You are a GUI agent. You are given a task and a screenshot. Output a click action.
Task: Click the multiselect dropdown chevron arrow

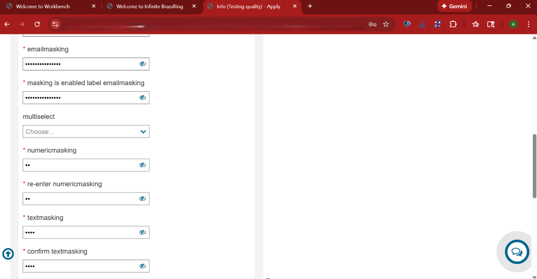(143, 132)
